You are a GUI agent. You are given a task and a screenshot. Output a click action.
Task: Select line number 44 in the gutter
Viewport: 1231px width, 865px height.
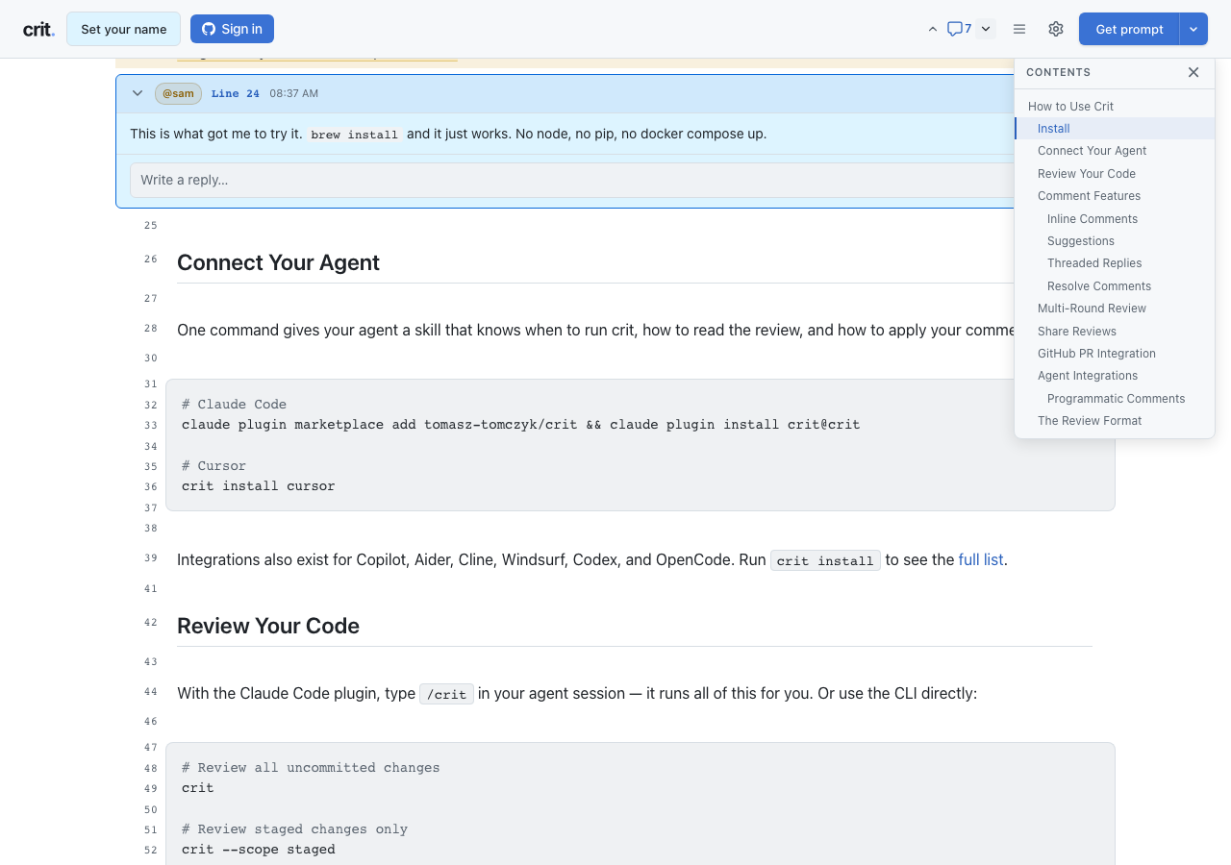click(x=151, y=692)
